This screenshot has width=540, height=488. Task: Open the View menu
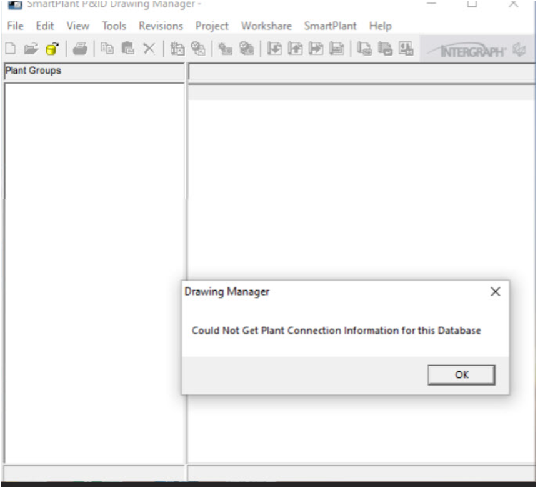point(78,26)
